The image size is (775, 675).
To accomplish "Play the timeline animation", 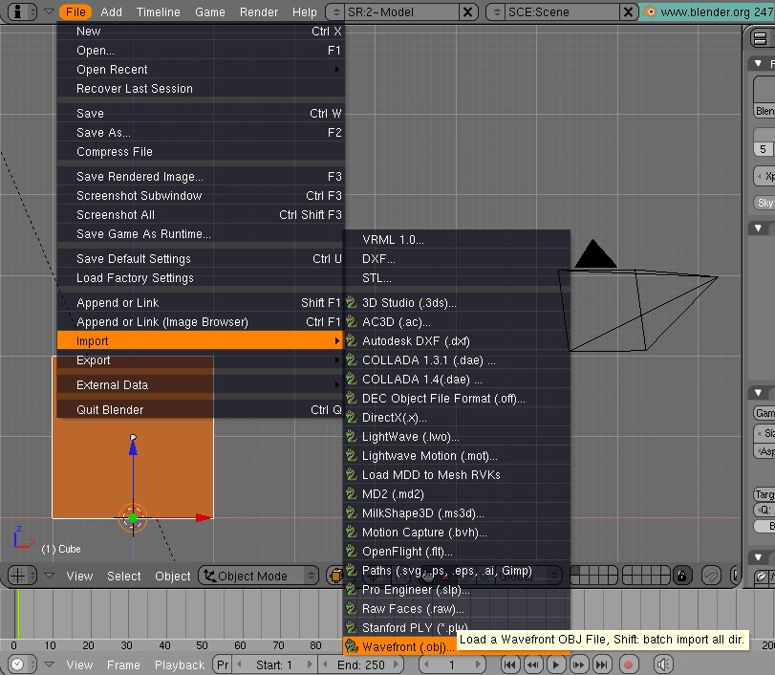I will [555, 664].
